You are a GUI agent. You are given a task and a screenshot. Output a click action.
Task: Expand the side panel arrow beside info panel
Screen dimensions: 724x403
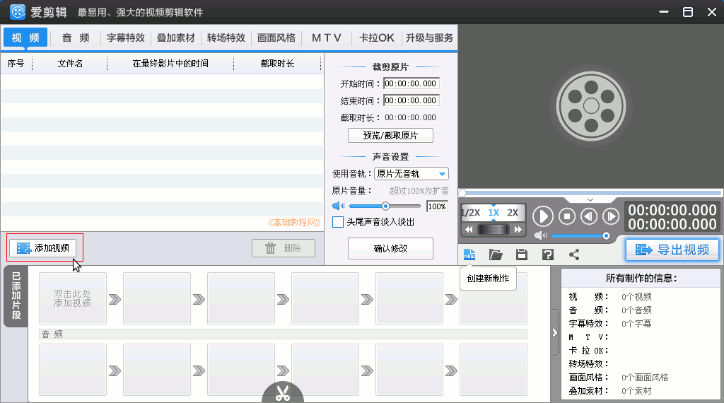(x=555, y=331)
